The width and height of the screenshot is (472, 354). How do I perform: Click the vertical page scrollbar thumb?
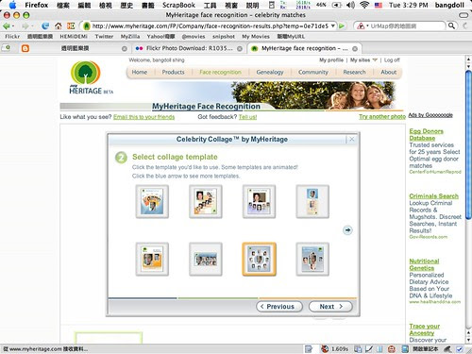(x=468, y=144)
